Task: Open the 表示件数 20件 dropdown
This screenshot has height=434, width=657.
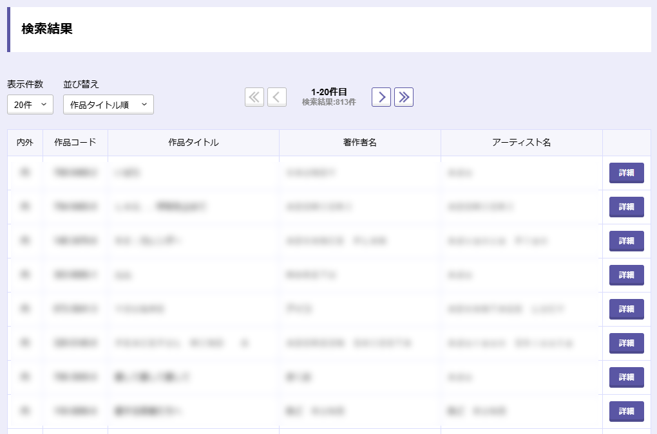Action: click(30, 105)
